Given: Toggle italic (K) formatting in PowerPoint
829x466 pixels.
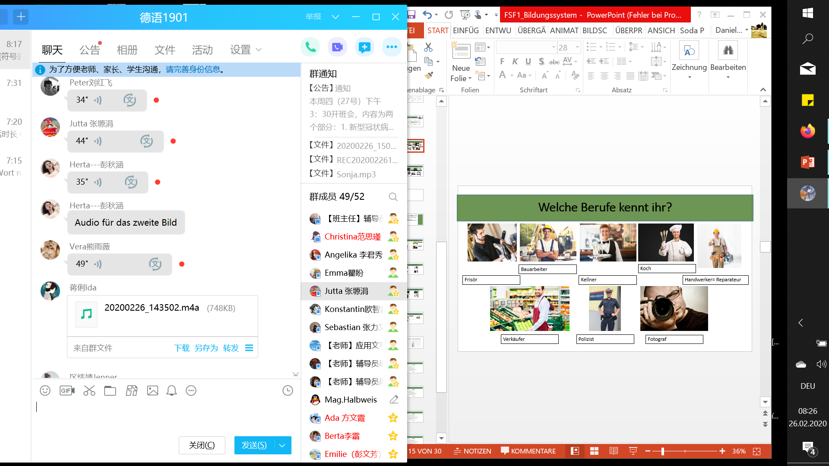Looking at the screenshot, I should click(515, 61).
